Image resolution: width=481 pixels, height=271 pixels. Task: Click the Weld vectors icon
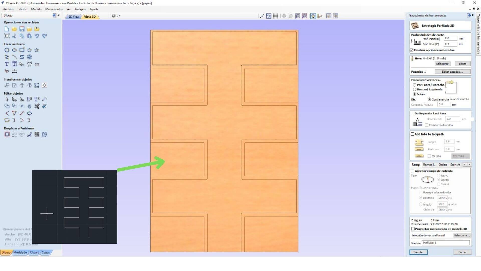(7, 106)
